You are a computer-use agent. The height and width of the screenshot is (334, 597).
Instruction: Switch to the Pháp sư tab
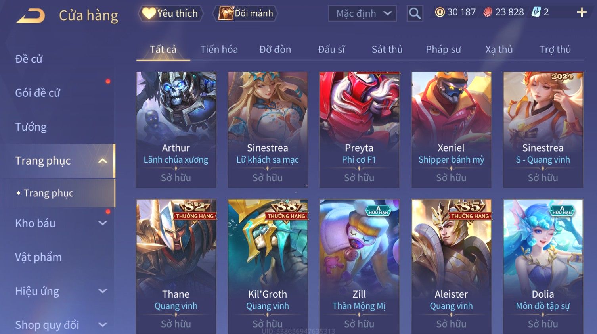pos(443,49)
